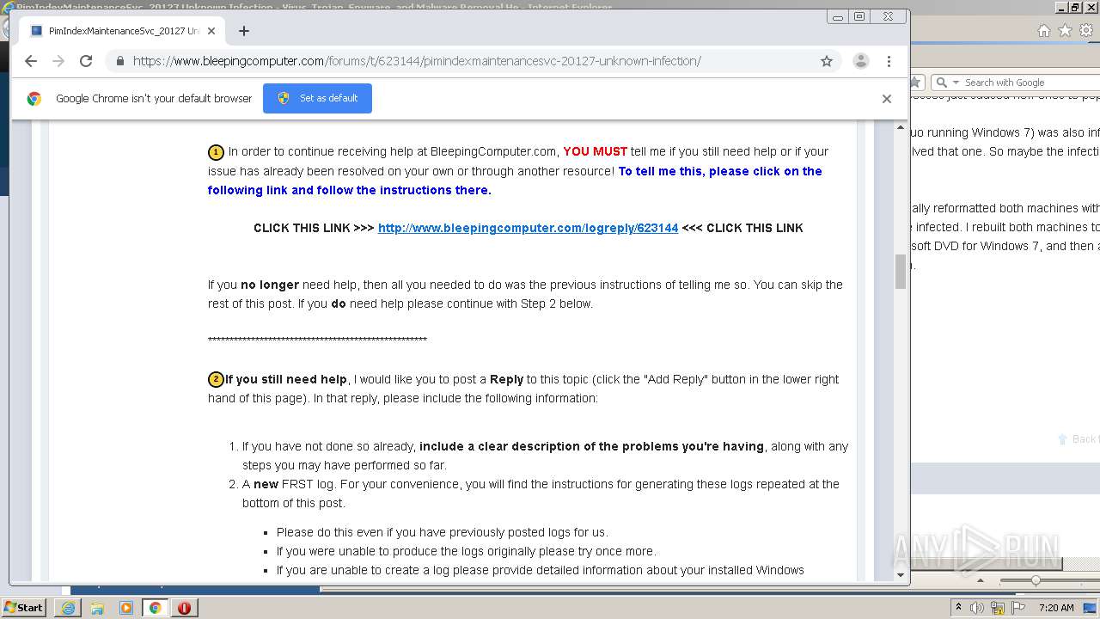Click 'YOU MUST' red text
Viewport: 1100px width, 619px height.
click(x=595, y=151)
